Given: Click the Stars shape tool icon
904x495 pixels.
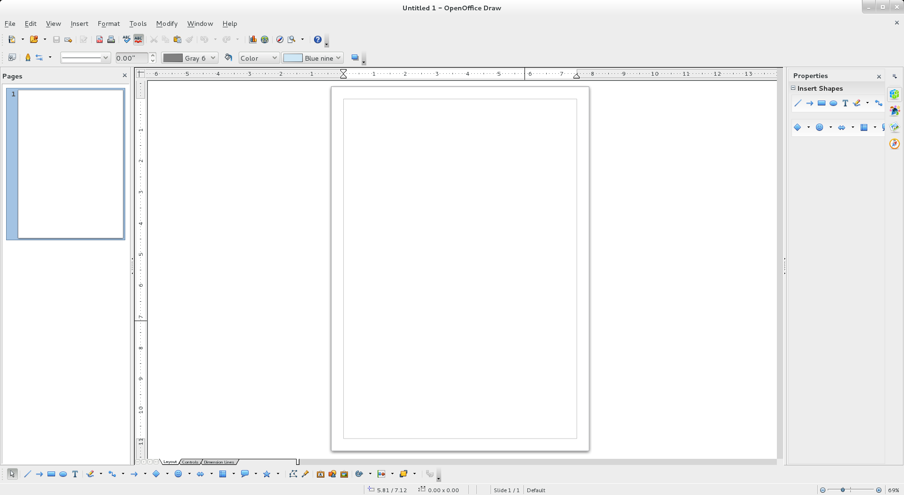Looking at the screenshot, I should 267,474.
